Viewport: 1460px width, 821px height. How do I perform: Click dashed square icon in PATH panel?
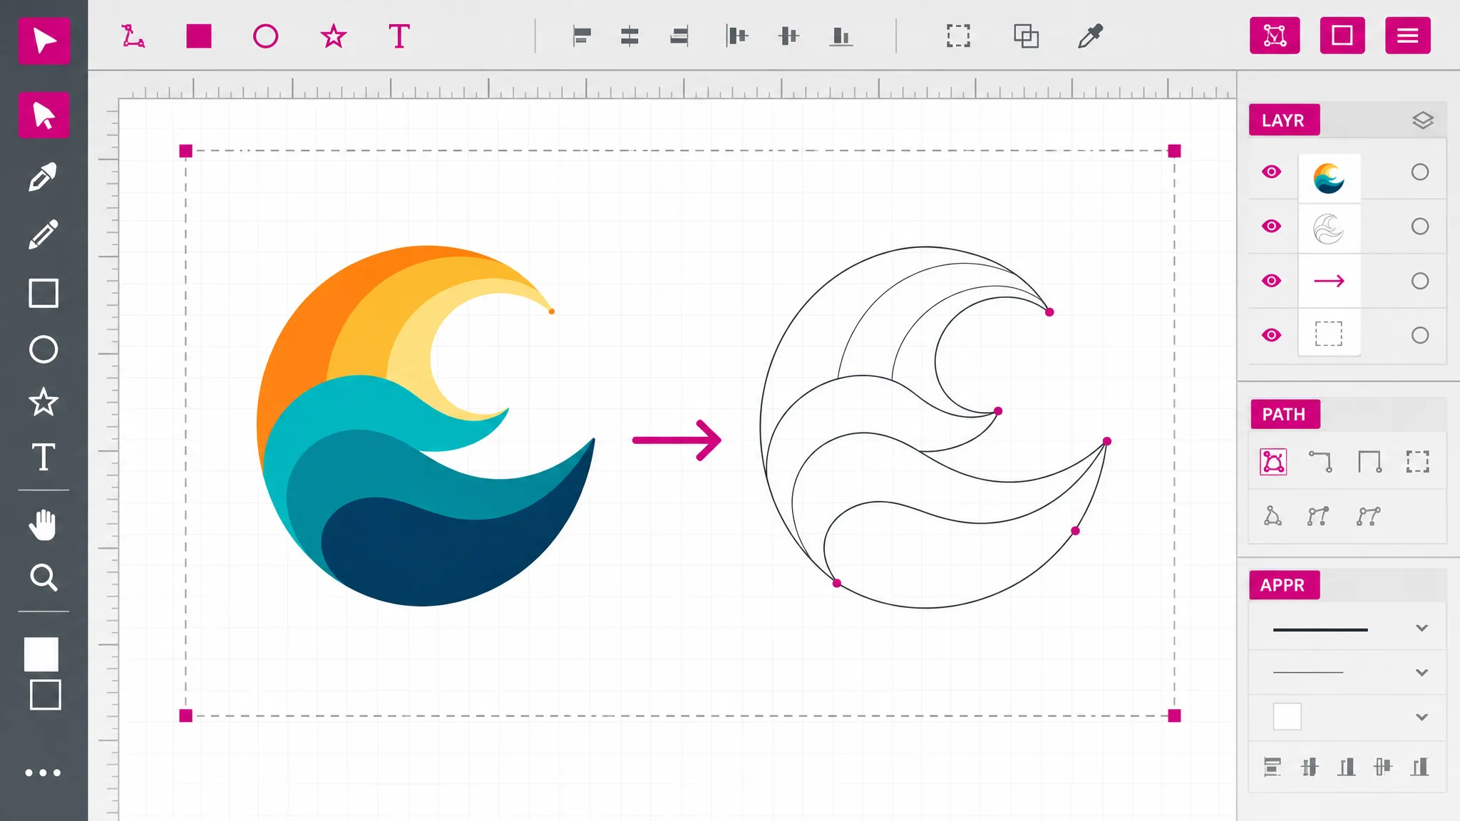(1417, 462)
